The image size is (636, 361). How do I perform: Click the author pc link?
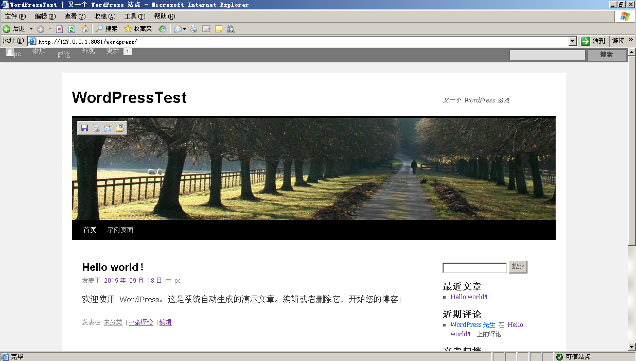tap(178, 281)
